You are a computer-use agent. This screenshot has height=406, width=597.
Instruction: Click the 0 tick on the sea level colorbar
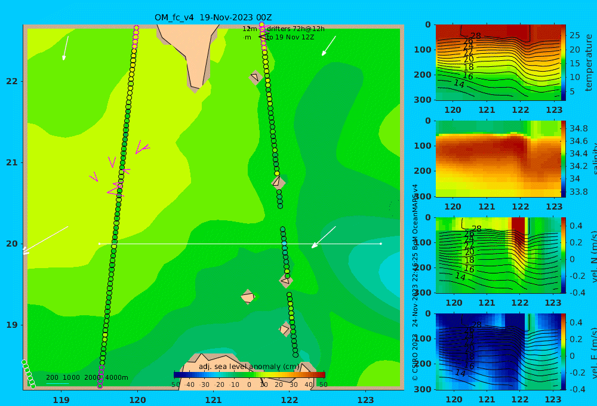[x=249, y=385]
